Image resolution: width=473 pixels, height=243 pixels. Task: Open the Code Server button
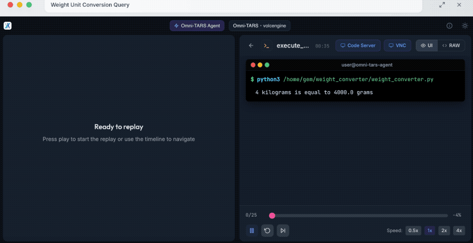click(x=358, y=45)
